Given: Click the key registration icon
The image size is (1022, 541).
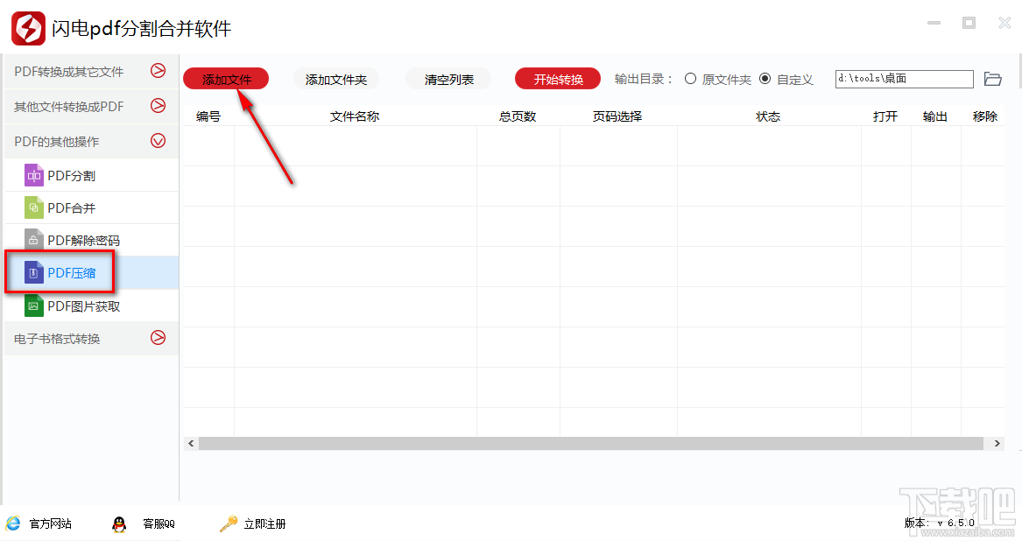Looking at the screenshot, I should click(x=228, y=523).
